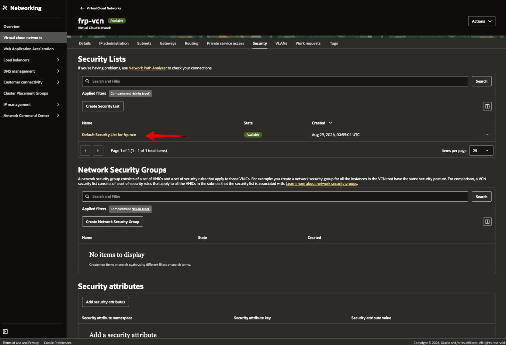Expand IP management submenu chevron

click(58, 104)
